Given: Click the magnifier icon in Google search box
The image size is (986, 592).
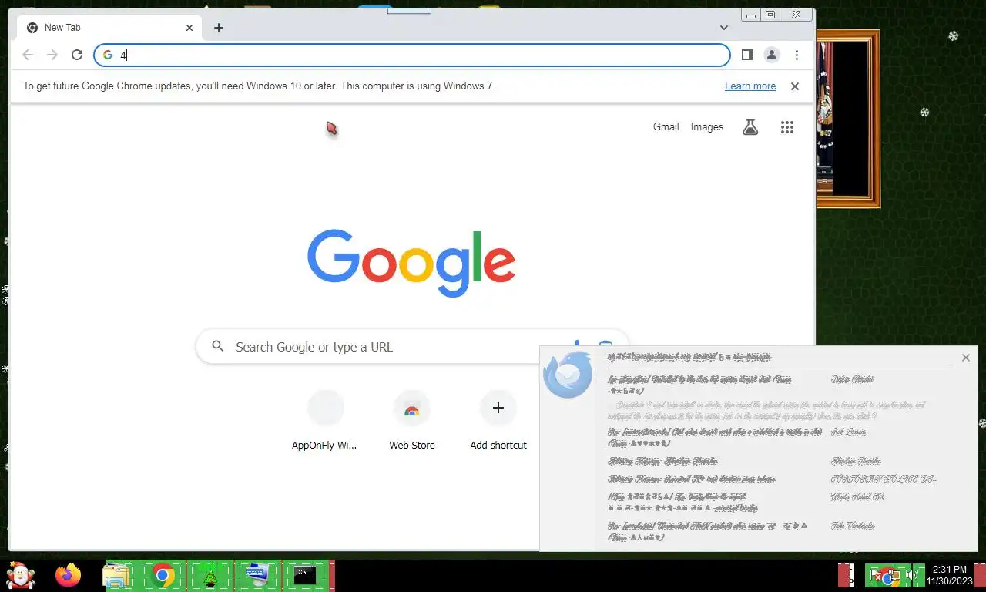Looking at the screenshot, I should pos(218,347).
